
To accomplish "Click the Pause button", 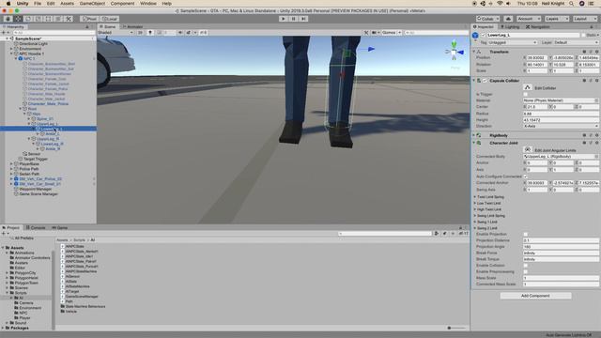I will (x=294, y=19).
